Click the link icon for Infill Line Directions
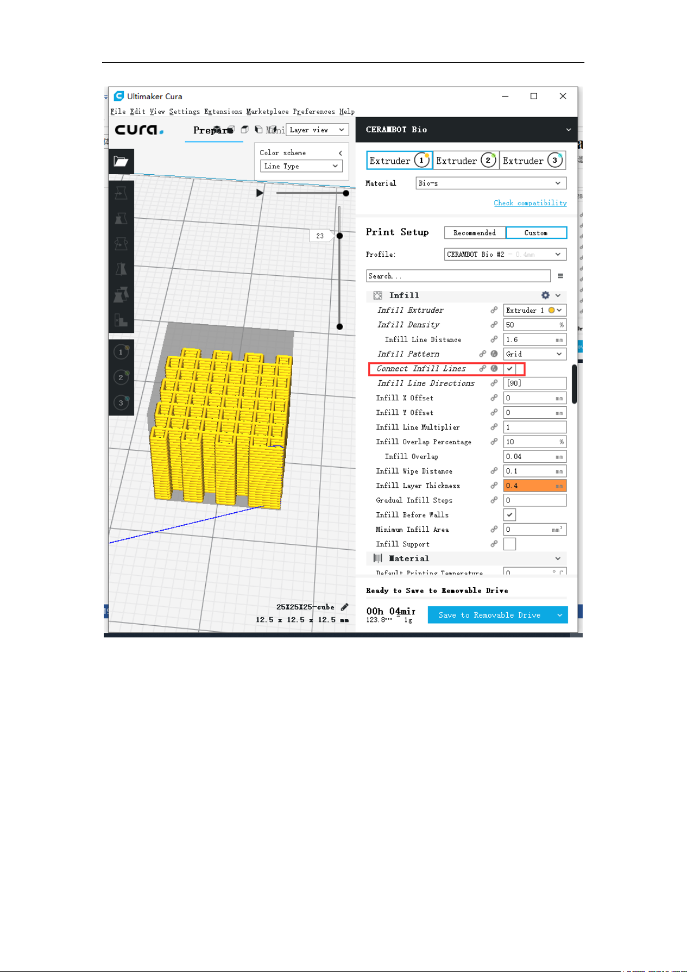The image size is (687, 972). click(494, 383)
